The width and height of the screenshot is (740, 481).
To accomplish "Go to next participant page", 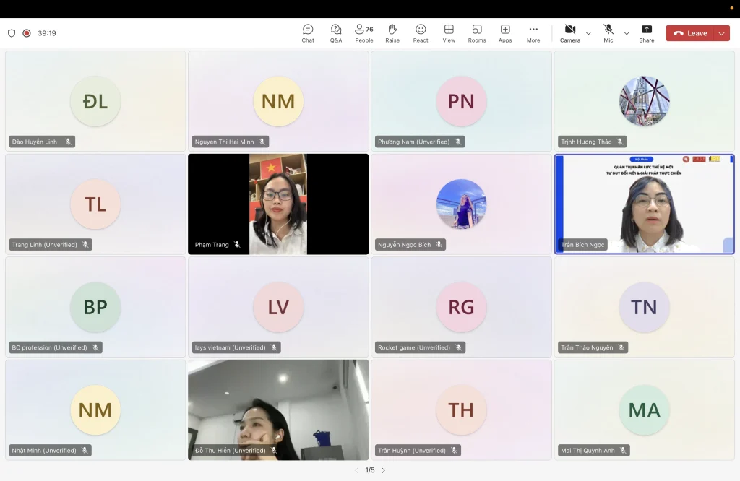I will 383,470.
